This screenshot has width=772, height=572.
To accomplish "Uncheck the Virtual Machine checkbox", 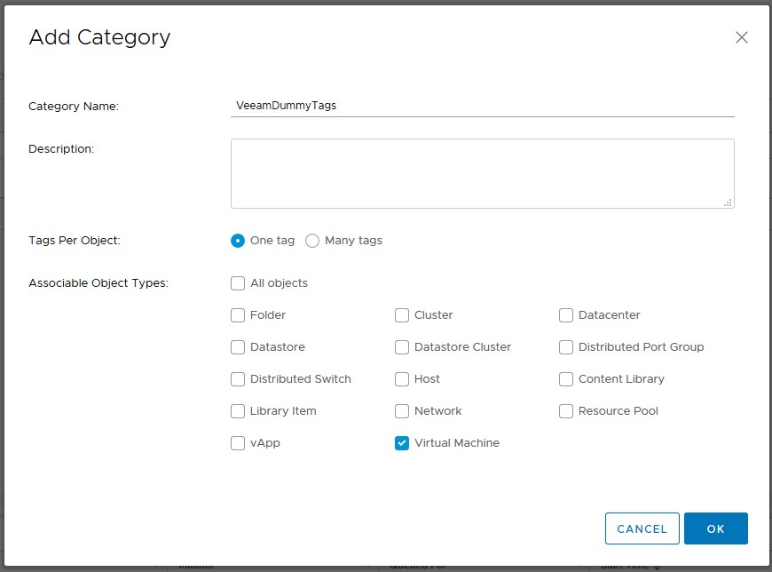I will point(401,442).
